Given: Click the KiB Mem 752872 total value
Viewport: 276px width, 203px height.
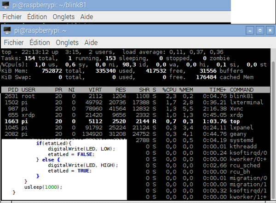Looking at the screenshot, I should point(52,71).
